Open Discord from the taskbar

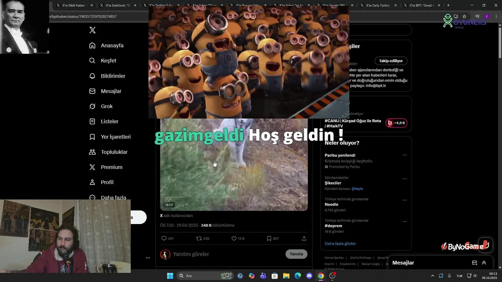309,276
